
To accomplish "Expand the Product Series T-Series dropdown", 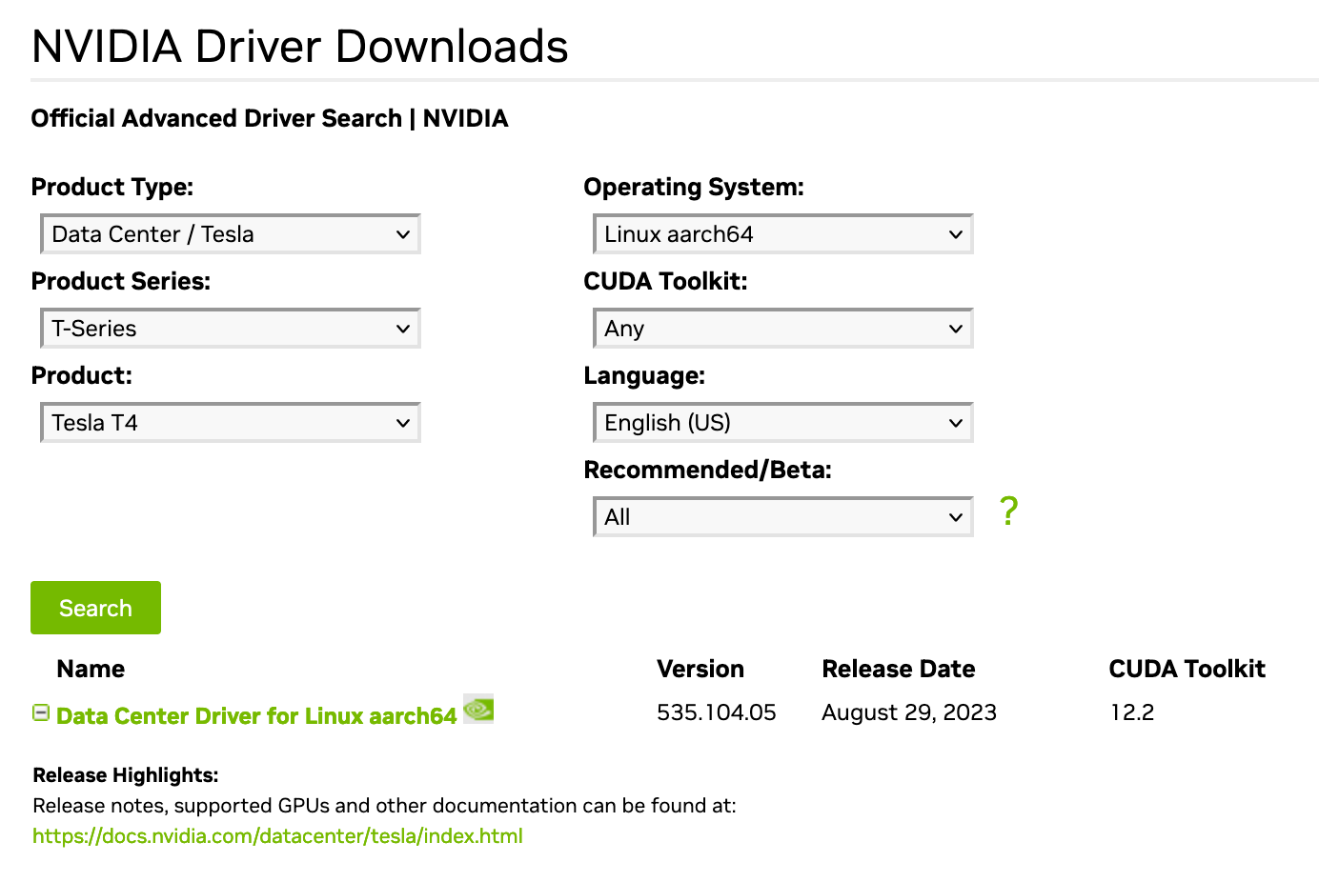I will [231, 329].
